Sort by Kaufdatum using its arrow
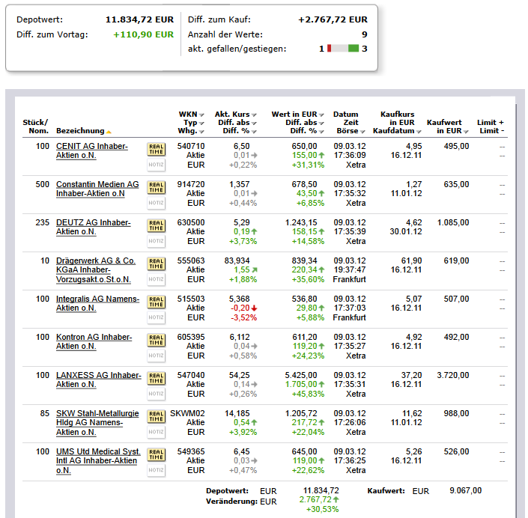The image size is (528, 518). coord(419,132)
